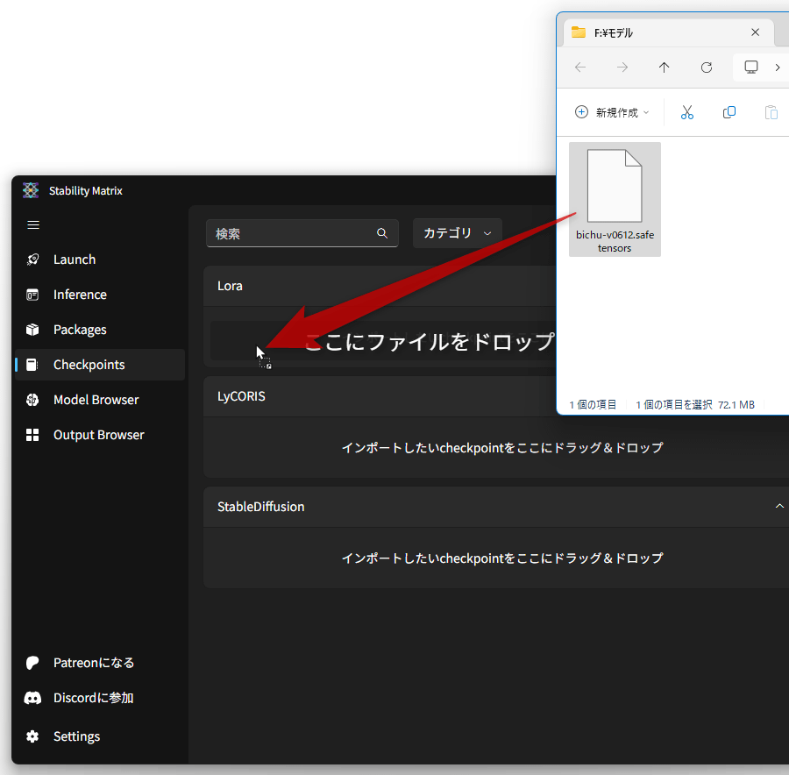The width and height of the screenshot is (789, 775).
Task: Refresh the Explorer folder view
Action: [707, 68]
